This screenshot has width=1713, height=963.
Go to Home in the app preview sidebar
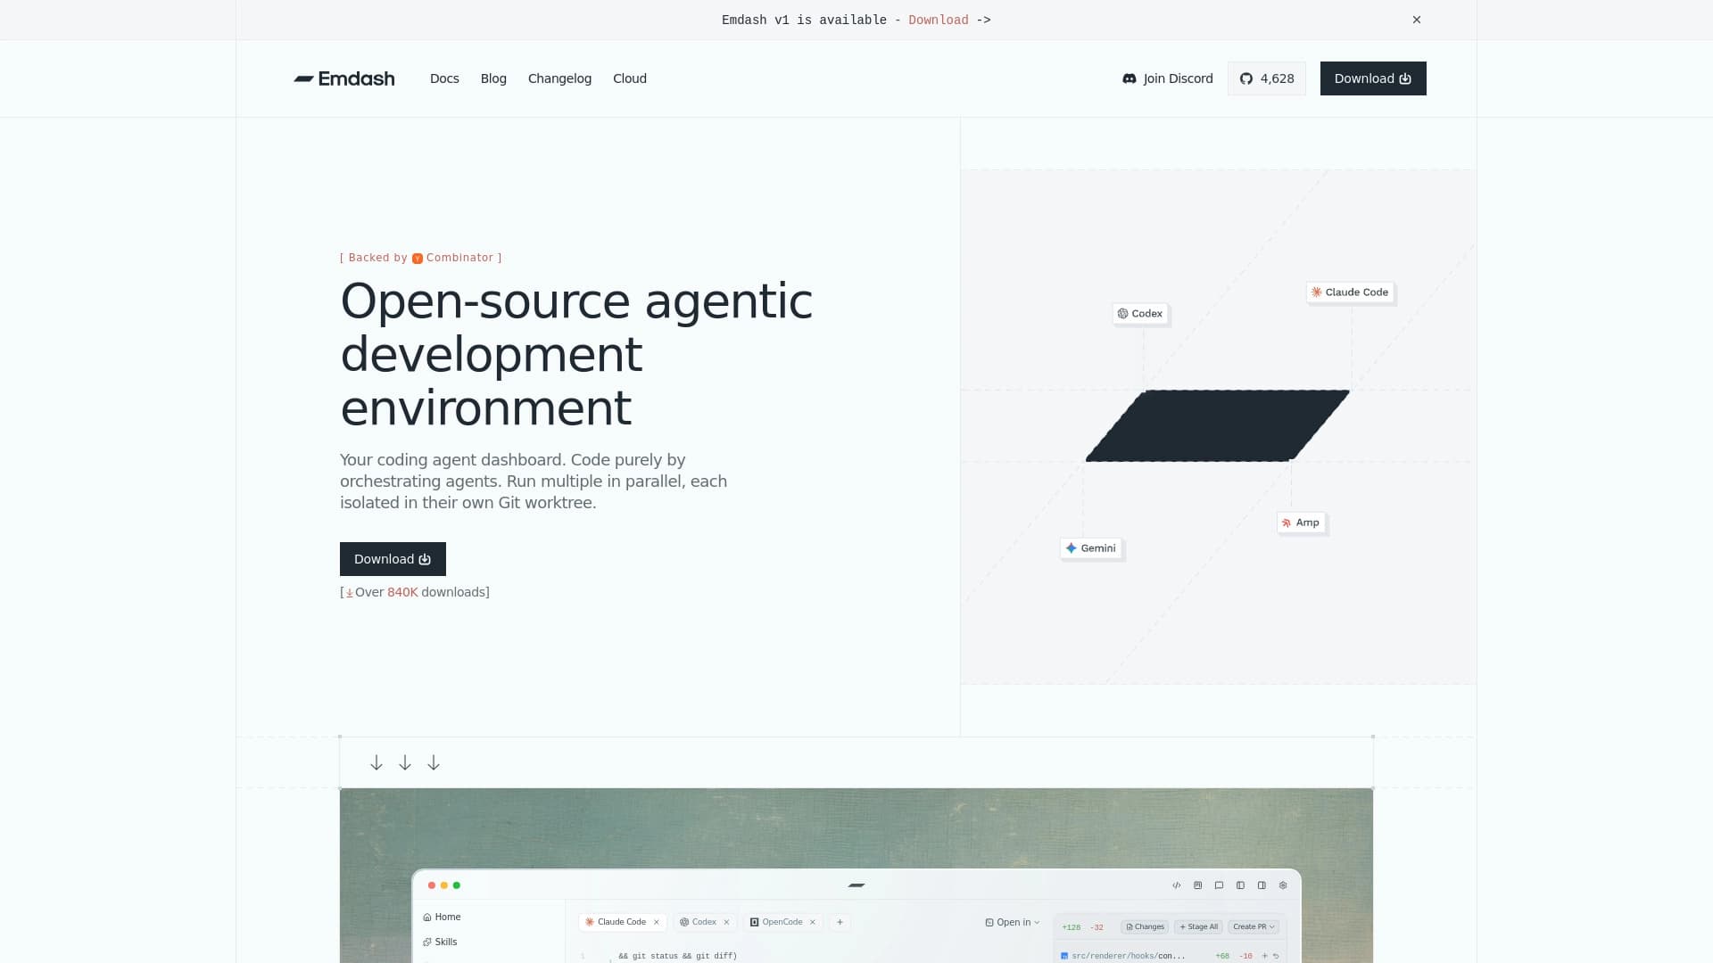pyautogui.click(x=442, y=917)
